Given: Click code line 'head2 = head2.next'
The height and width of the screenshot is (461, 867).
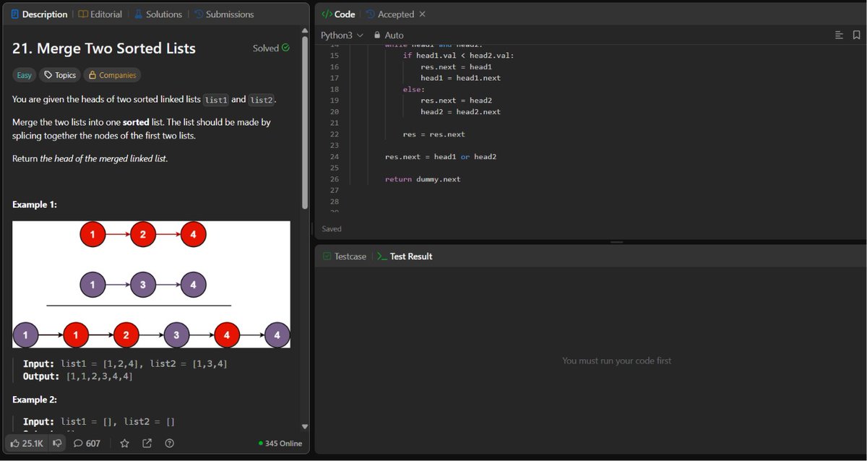Looking at the screenshot, I should [461, 112].
